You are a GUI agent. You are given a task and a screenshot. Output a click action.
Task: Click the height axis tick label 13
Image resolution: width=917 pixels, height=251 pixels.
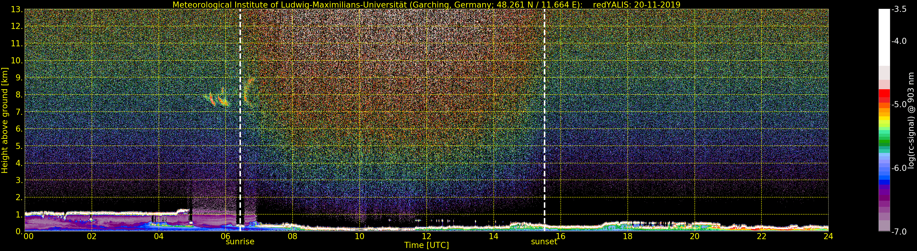[x=17, y=9]
